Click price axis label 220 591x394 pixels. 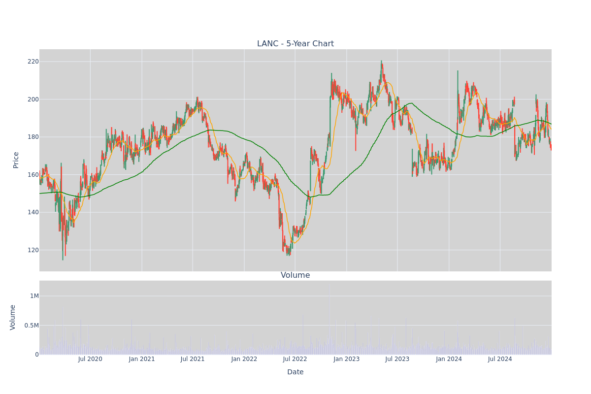click(33, 62)
